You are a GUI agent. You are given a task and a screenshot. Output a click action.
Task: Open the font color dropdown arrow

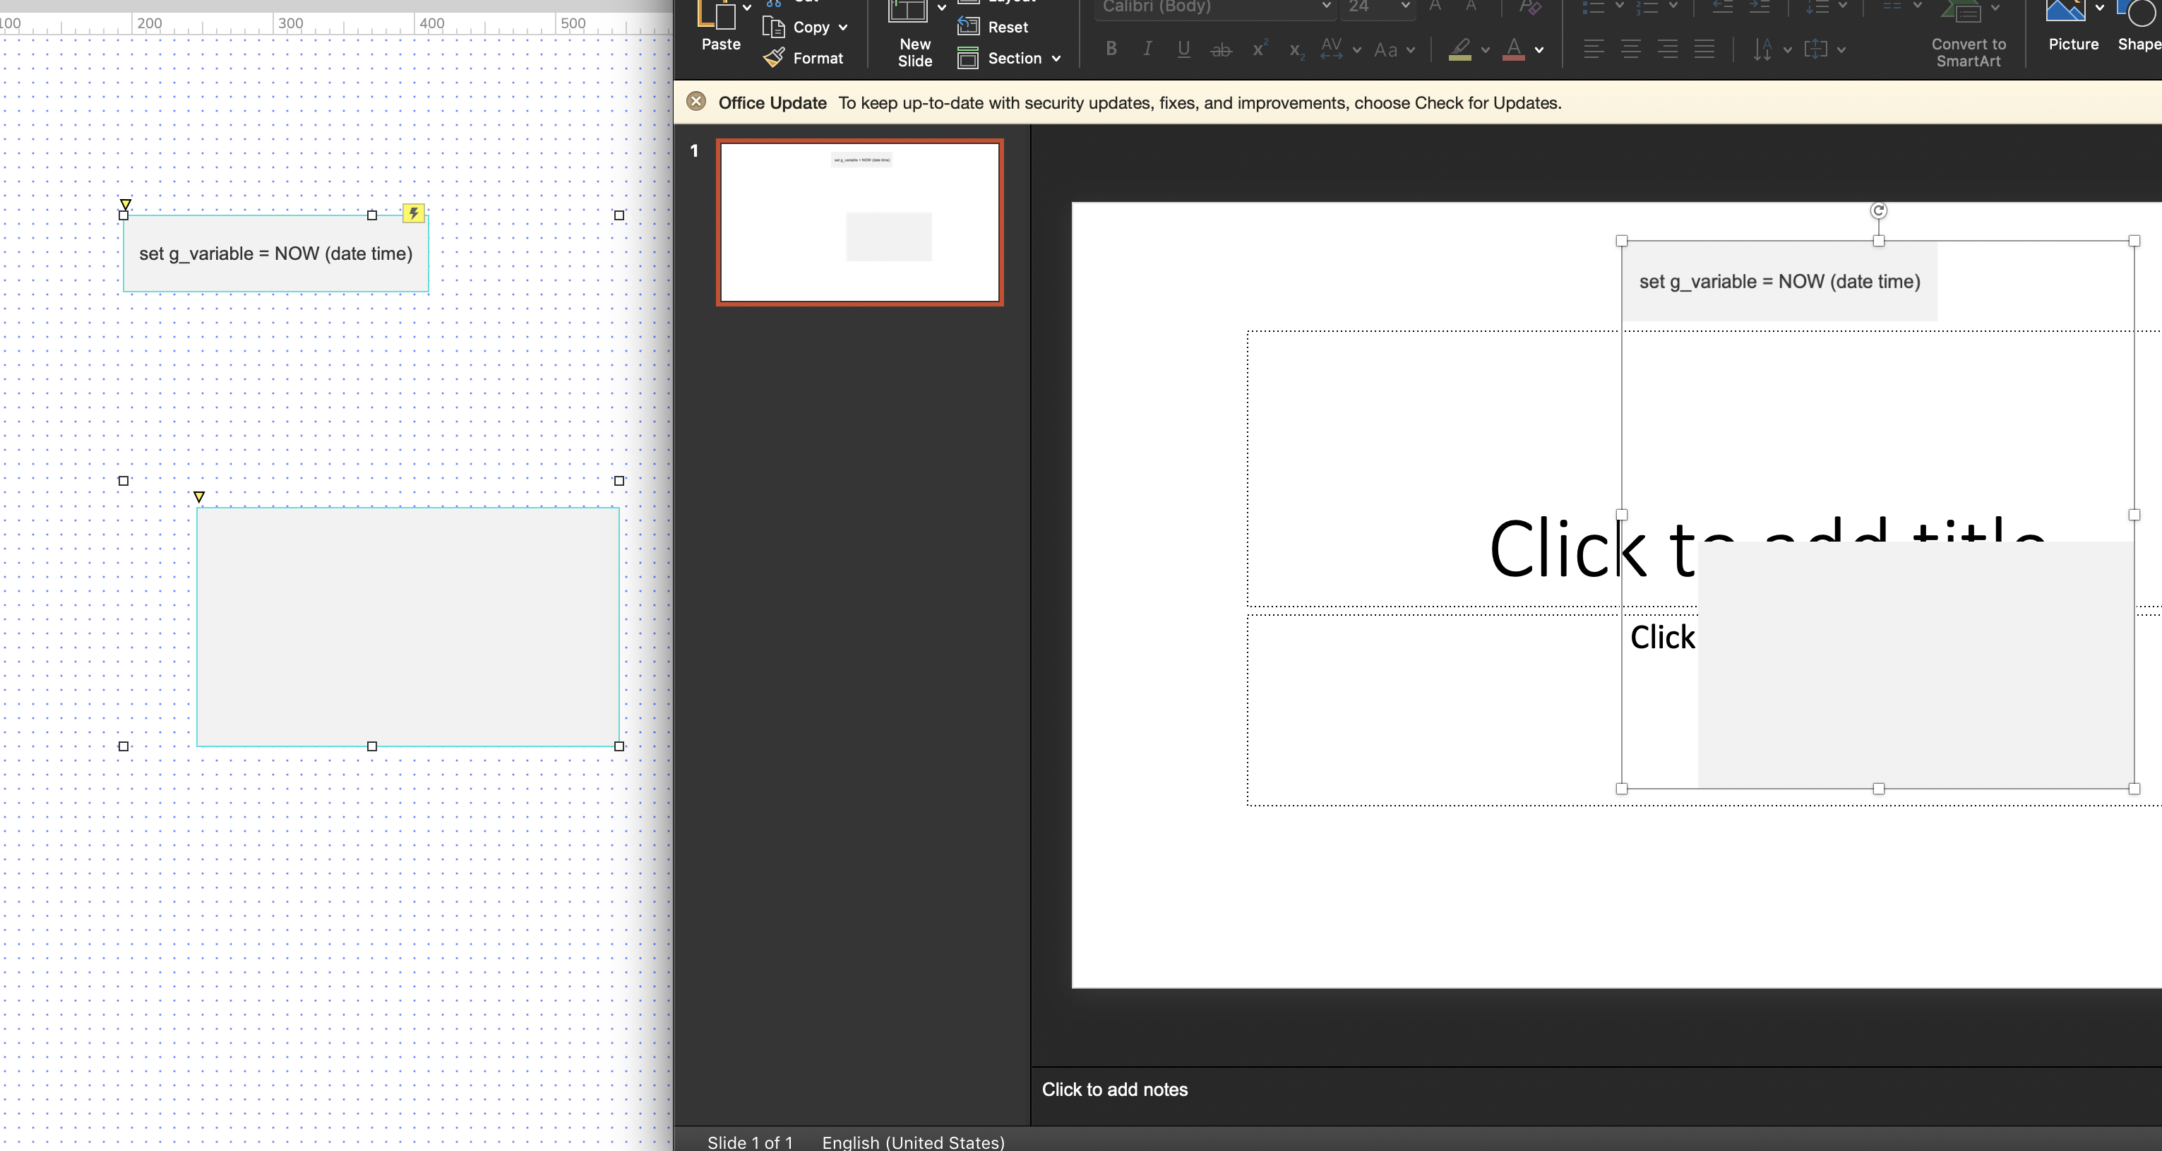point(1539,50)
